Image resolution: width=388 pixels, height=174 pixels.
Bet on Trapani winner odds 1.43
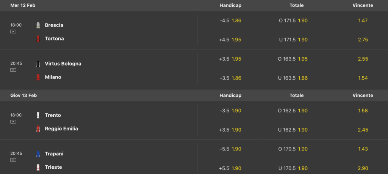pyautogui.click(x=363, y=149)
